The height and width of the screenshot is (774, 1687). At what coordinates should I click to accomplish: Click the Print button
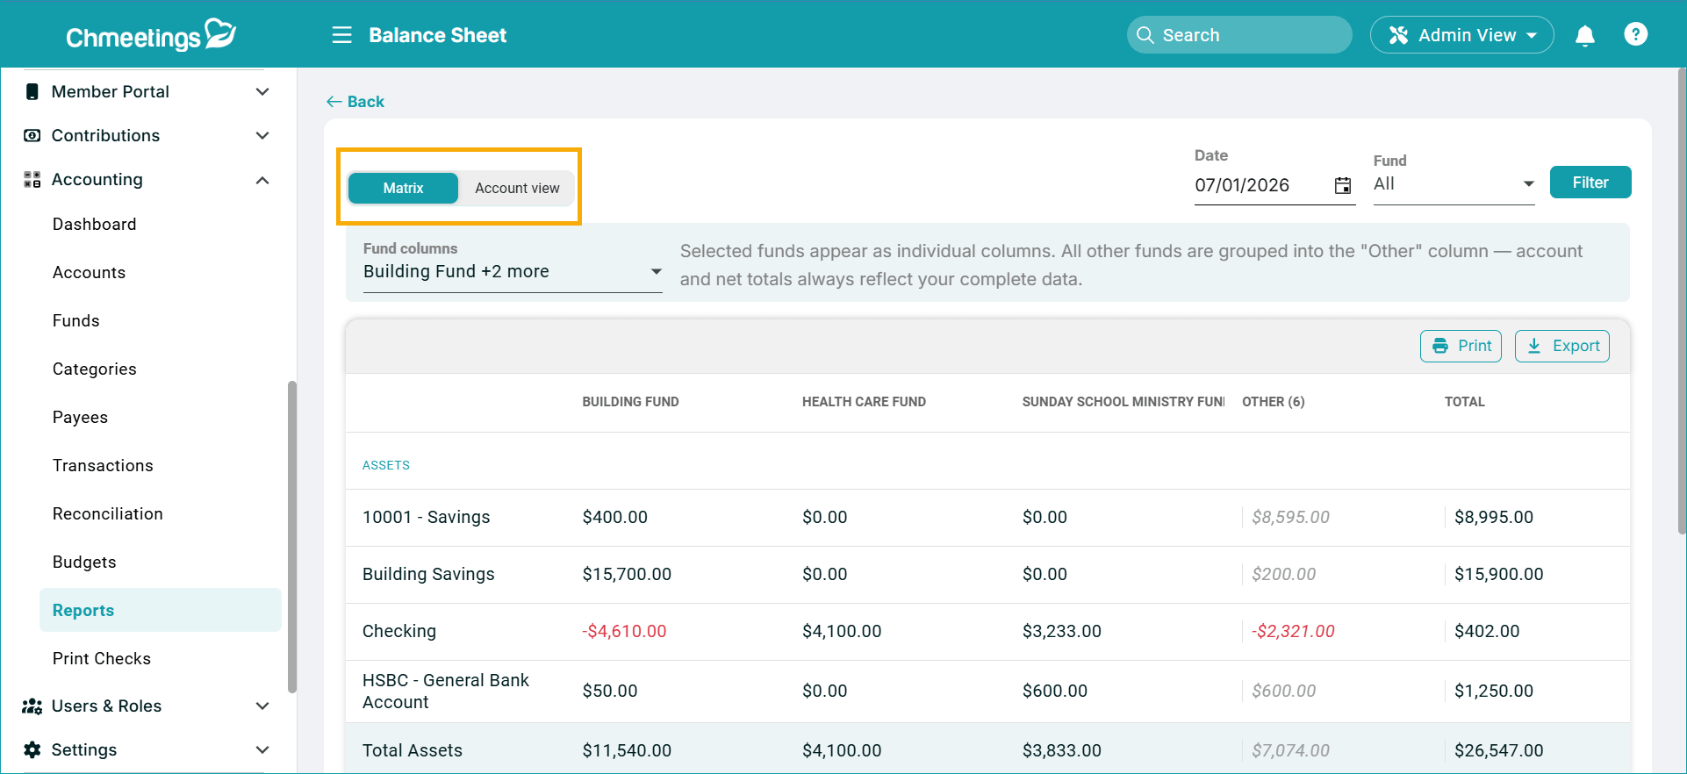(1461, 346)
